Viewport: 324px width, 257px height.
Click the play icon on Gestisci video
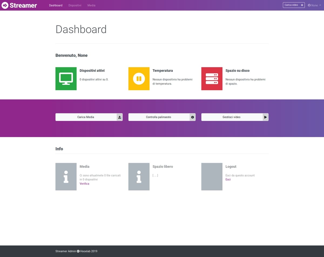click(x=265, y=117)
